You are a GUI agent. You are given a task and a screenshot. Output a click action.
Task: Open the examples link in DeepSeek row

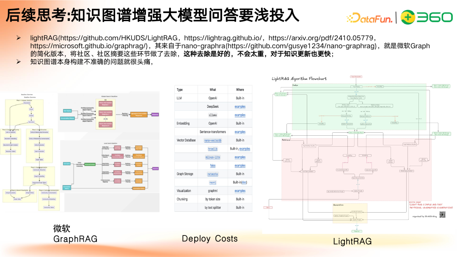[x=240, y=107]
